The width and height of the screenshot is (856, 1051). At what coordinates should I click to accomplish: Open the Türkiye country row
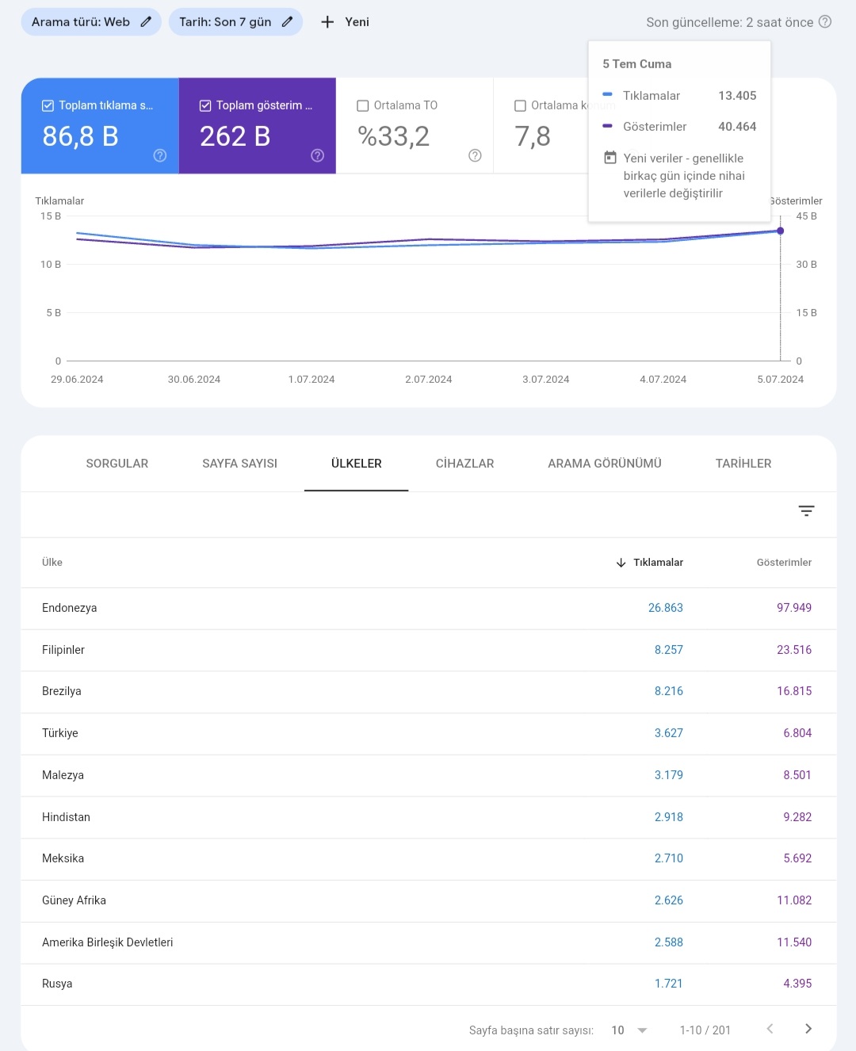(x=429, y=734)
